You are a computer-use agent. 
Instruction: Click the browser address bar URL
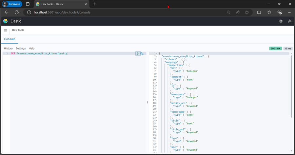coord(62,12)
